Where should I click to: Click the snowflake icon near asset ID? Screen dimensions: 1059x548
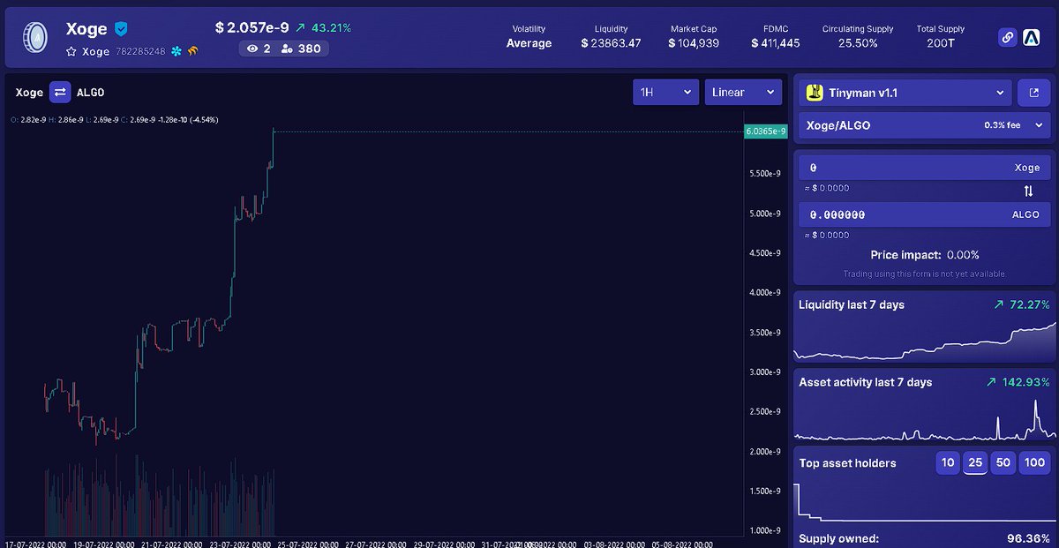176,50
